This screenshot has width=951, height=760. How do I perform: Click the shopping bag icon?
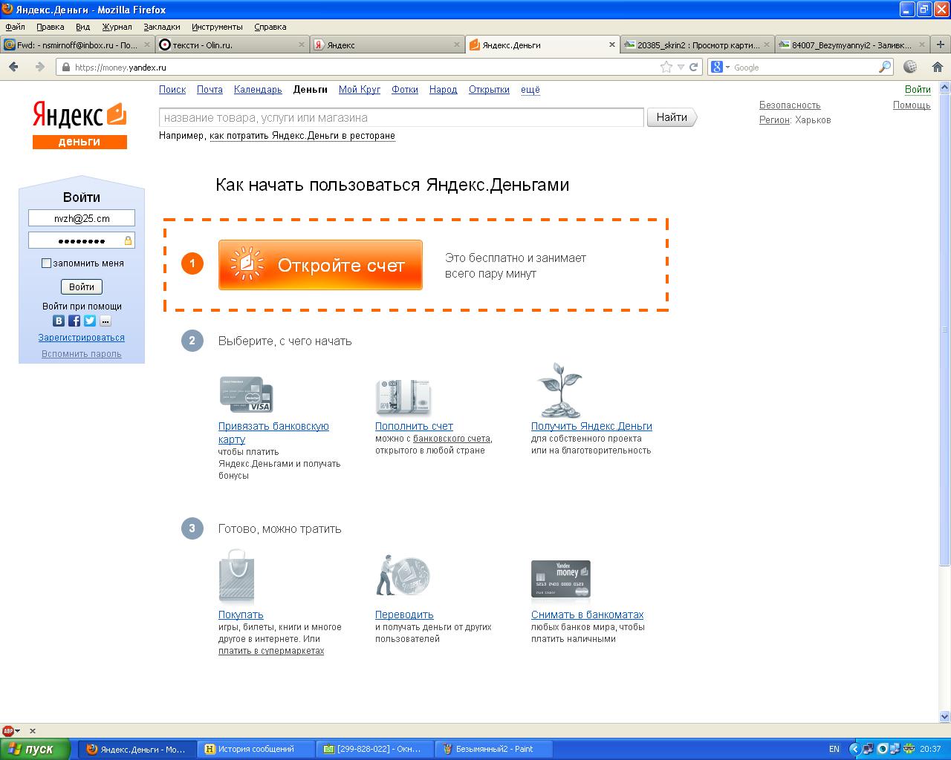coord(237,577)
